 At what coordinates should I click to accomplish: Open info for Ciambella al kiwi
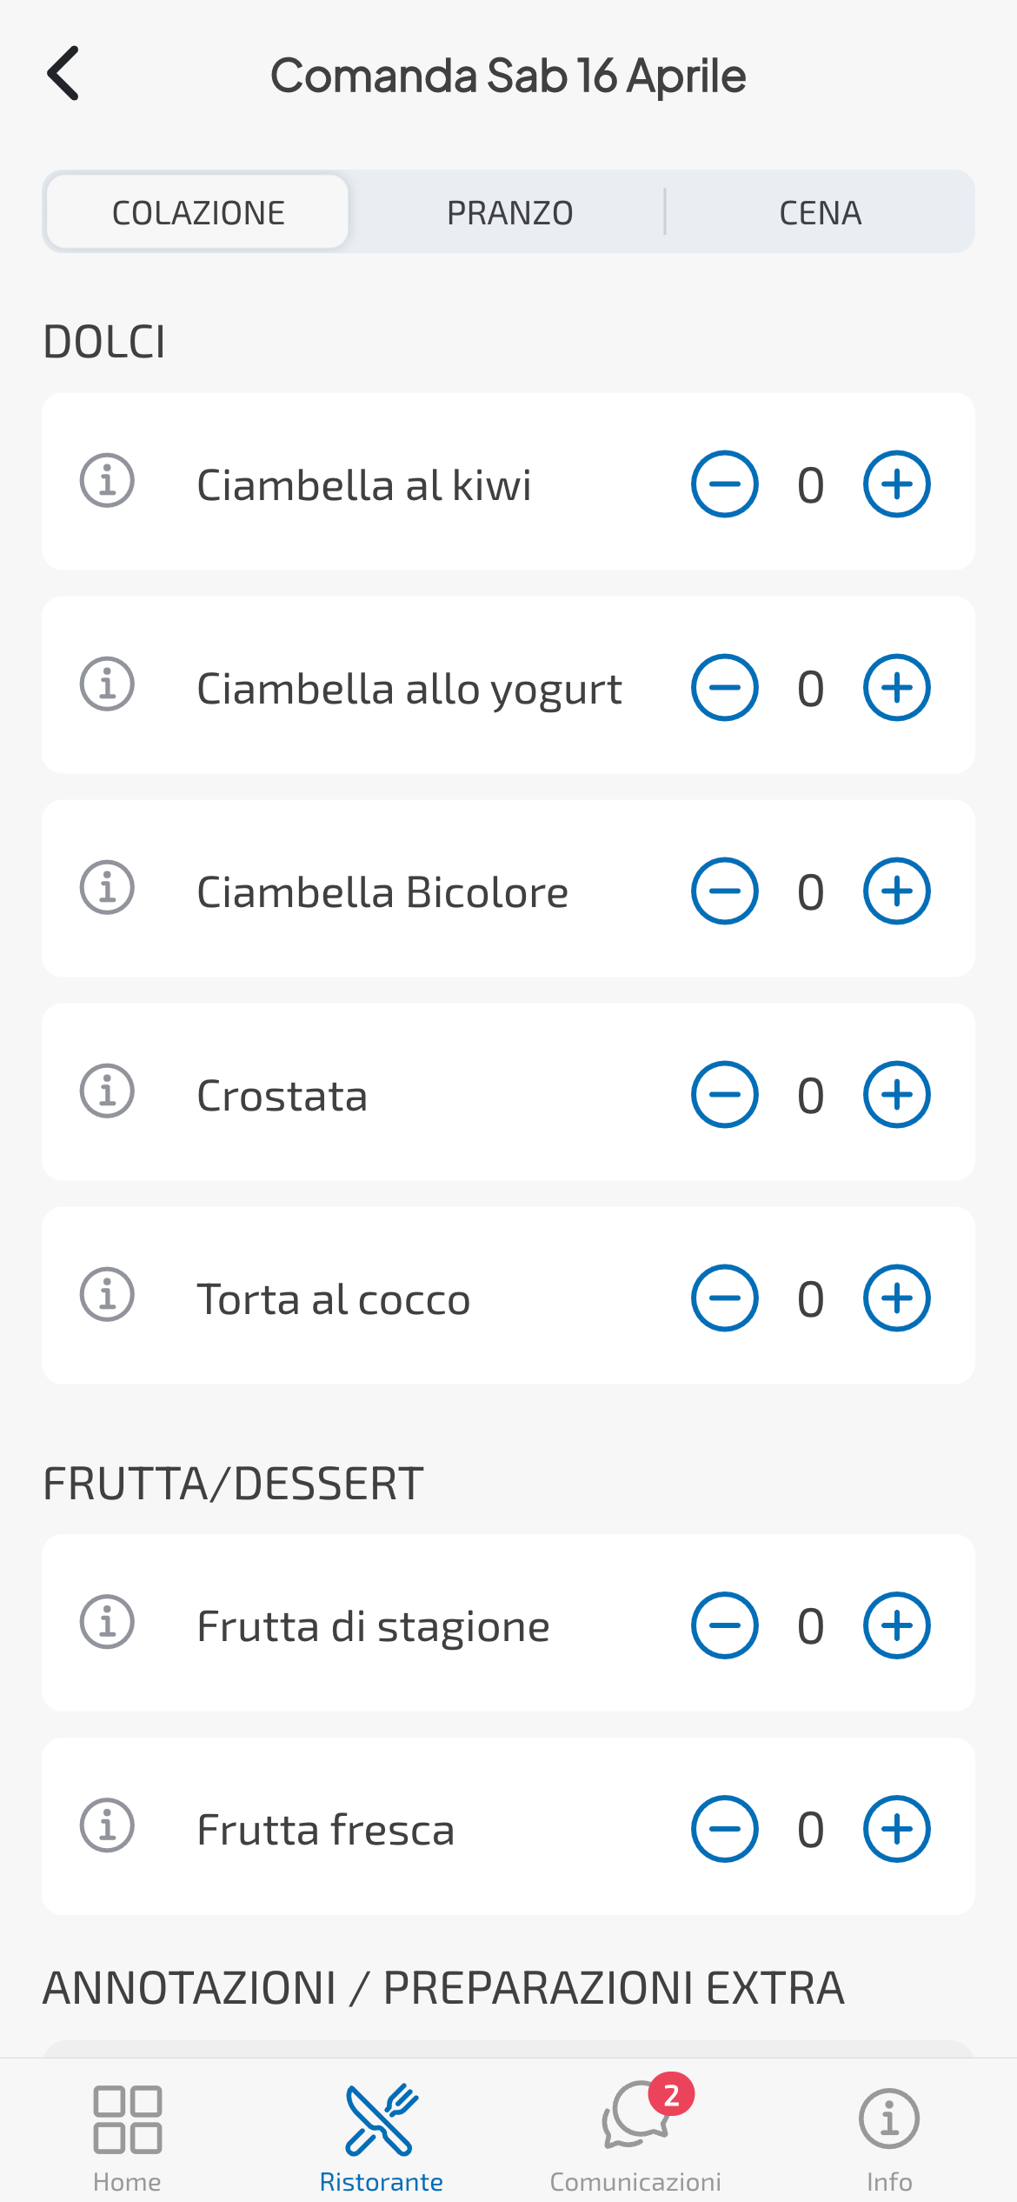point(107,481)
